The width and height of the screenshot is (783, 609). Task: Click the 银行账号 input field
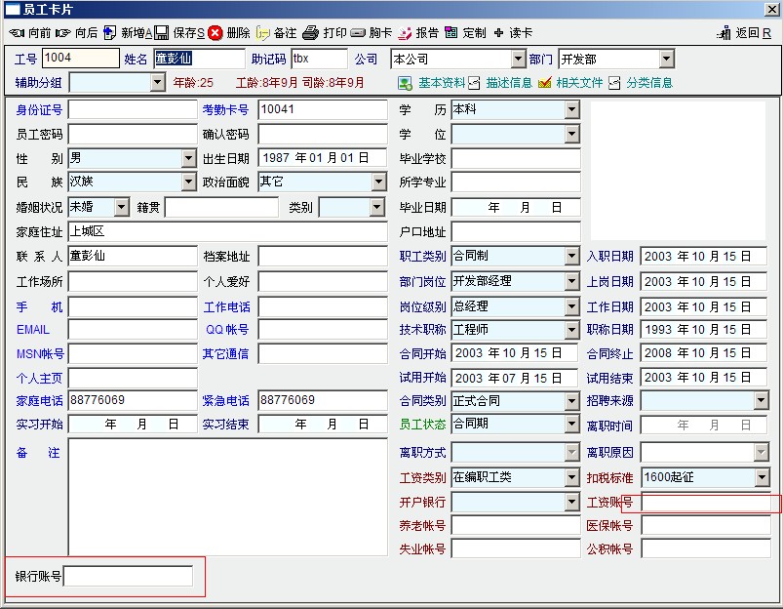click(129, 577)
